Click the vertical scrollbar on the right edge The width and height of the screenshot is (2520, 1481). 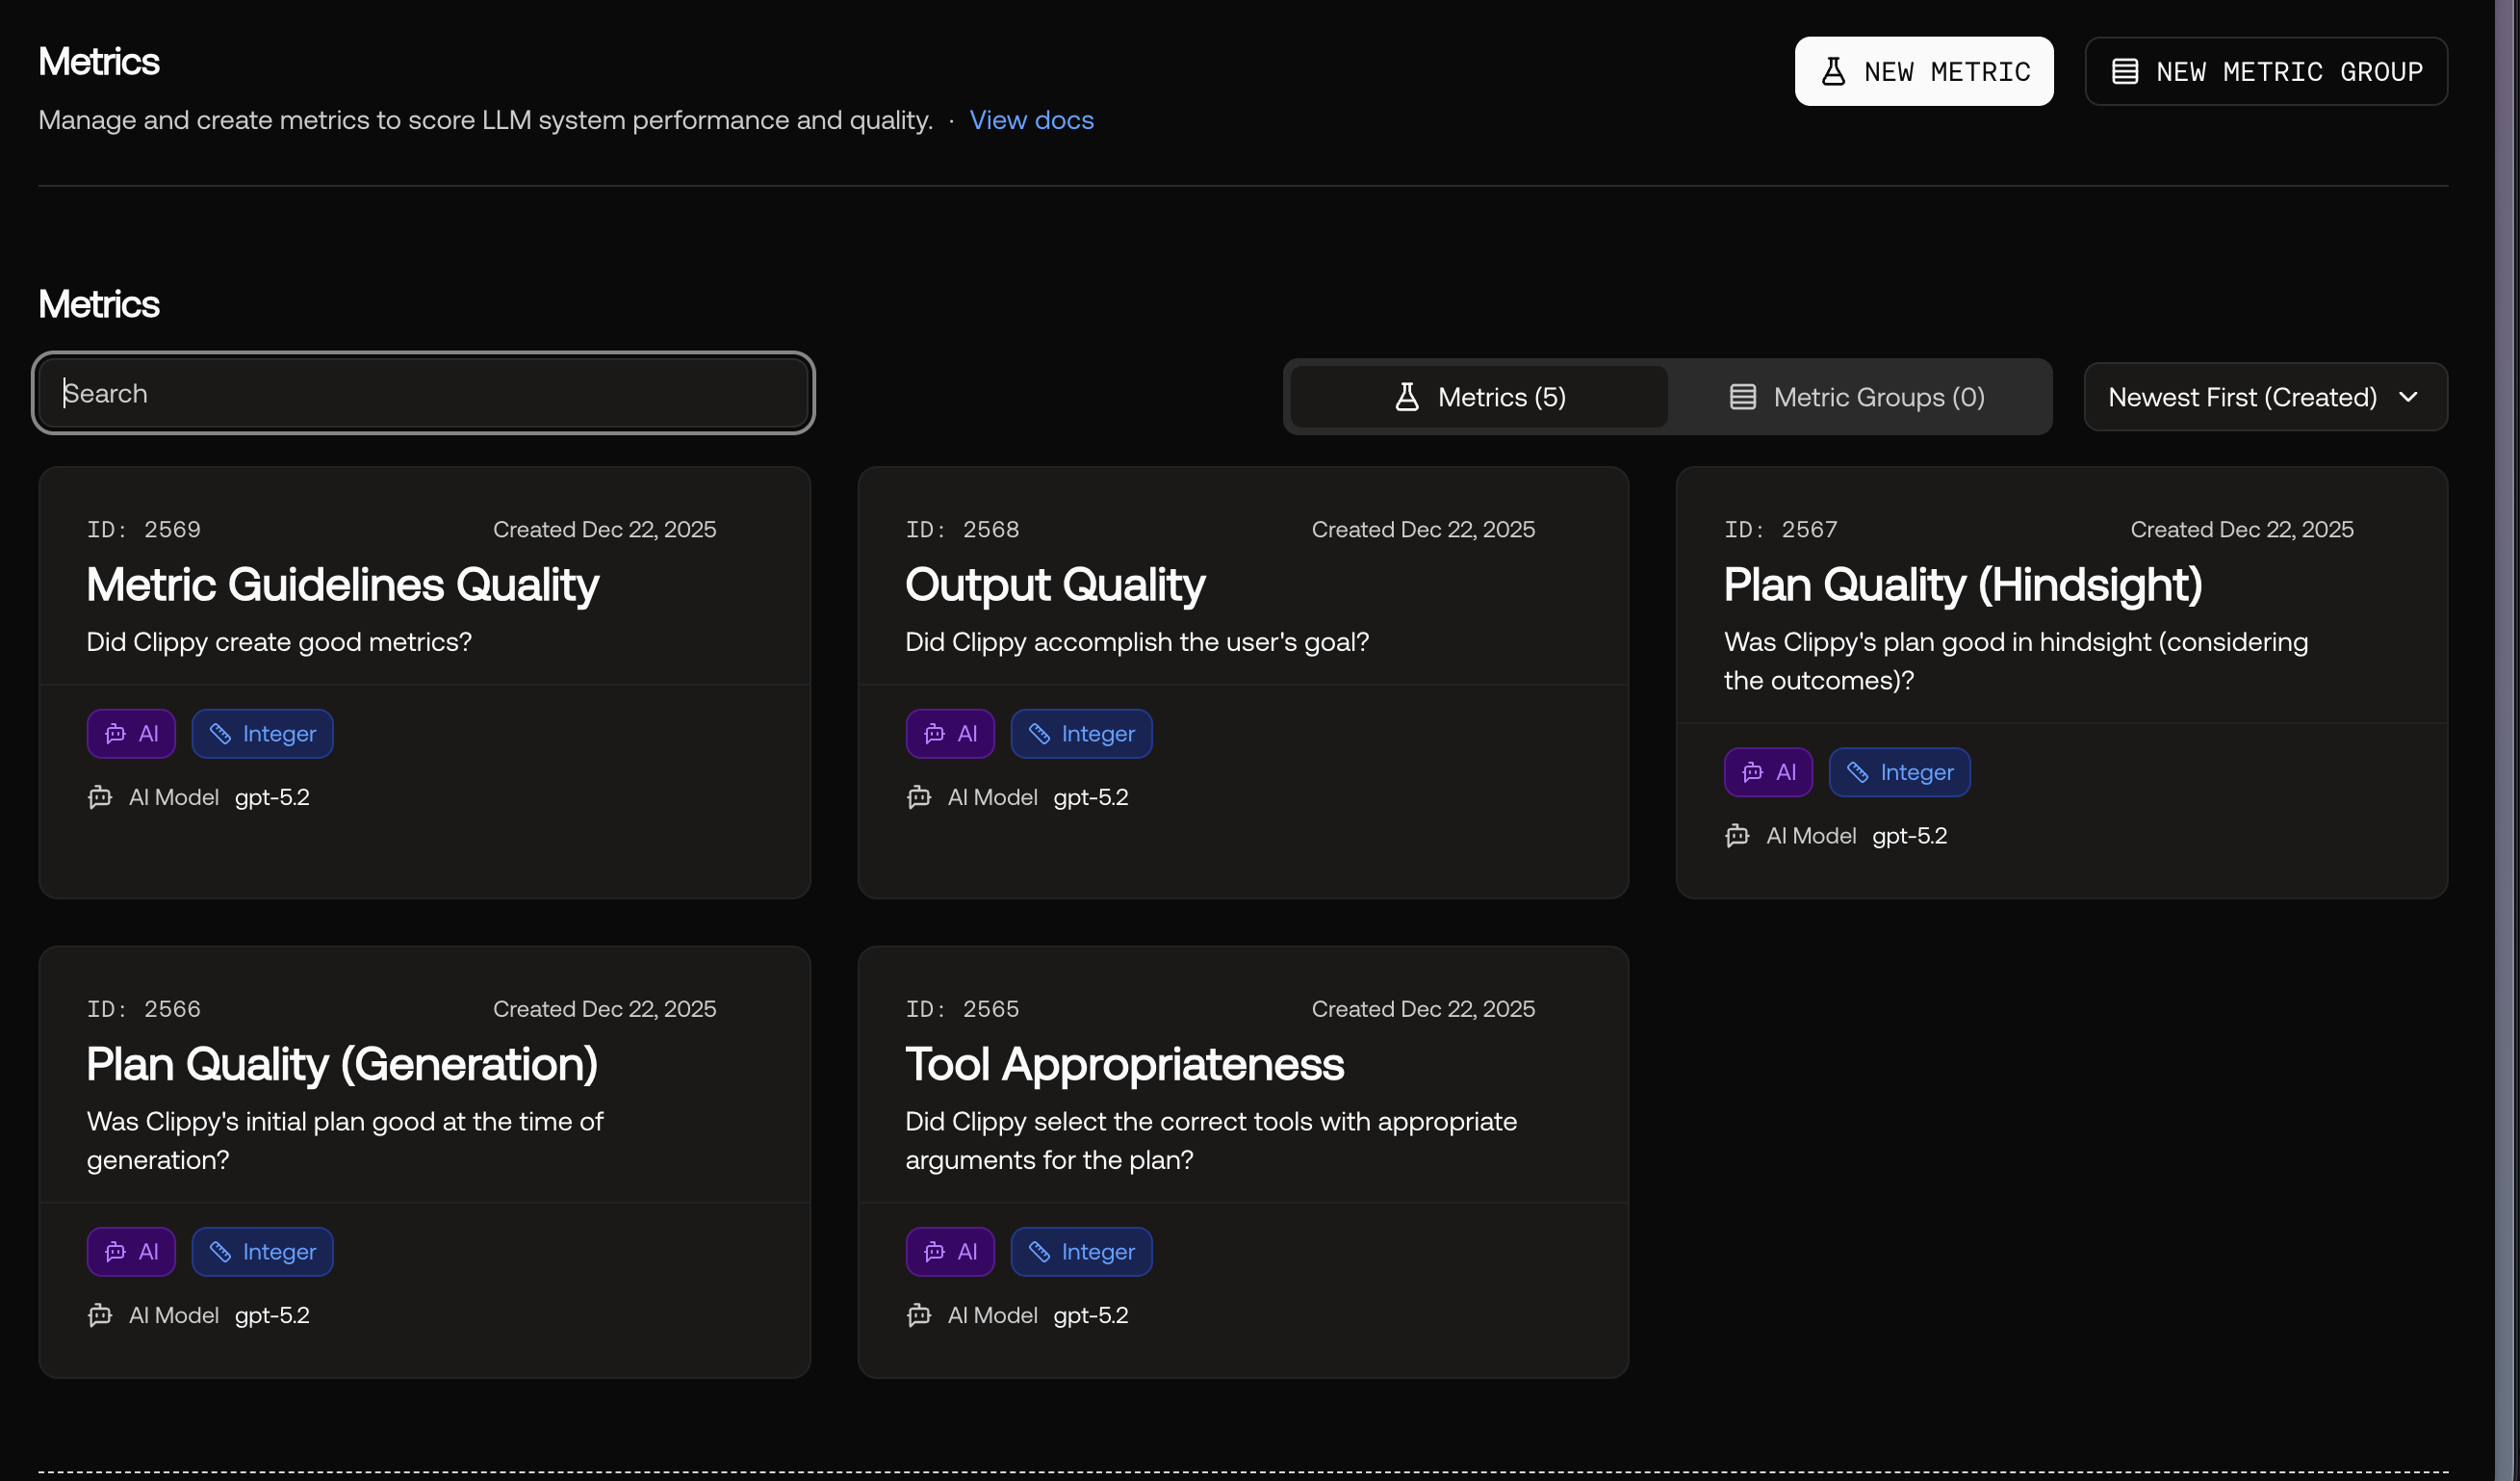[x=2507, y=740]
